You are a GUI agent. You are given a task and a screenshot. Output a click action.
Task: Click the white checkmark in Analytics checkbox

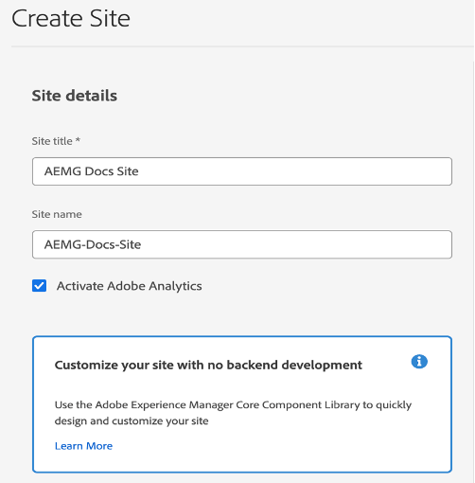(39, 286)
